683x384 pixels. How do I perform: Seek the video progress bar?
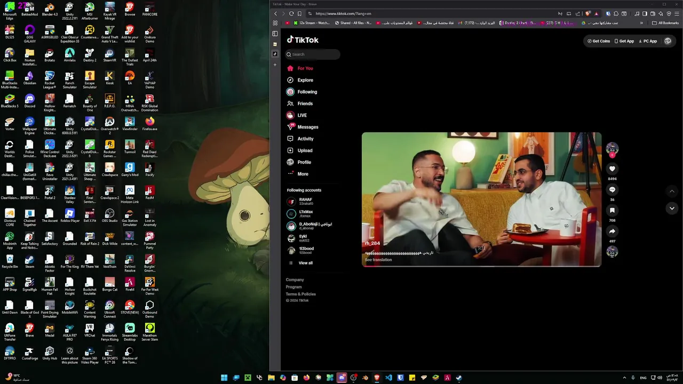481,265
